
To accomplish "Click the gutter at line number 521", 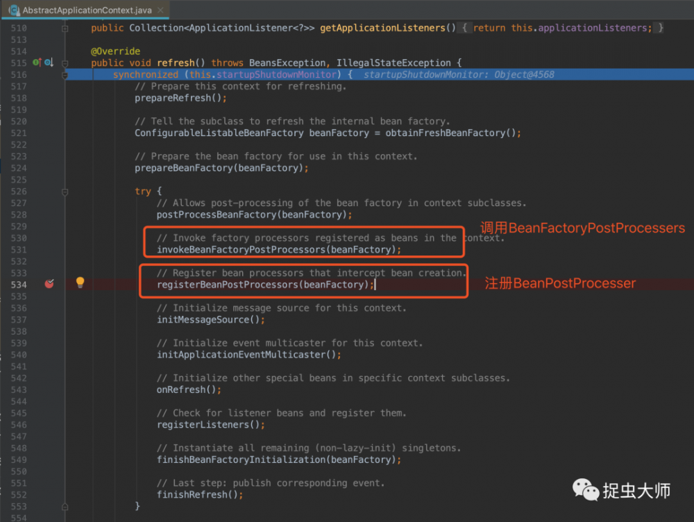I will point(19,133).
